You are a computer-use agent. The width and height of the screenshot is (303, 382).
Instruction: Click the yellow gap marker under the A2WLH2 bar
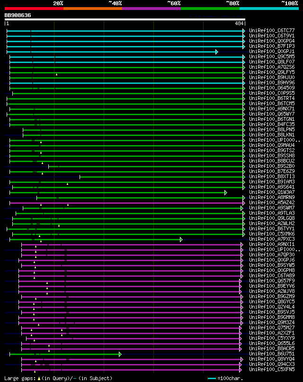59,226
